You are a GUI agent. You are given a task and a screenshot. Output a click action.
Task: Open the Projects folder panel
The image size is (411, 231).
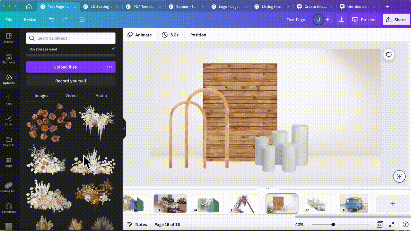pos(9,141)
